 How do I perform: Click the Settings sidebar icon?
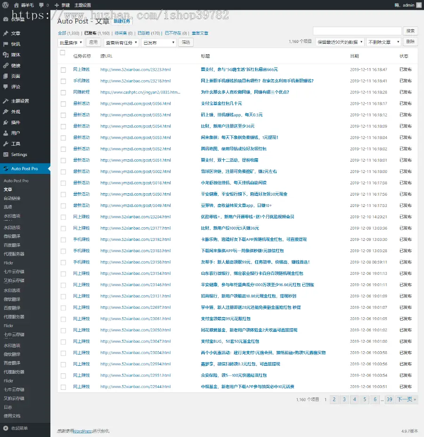pyautogui.click(x=6, y=155)
